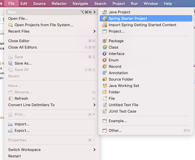Click the Source Folder icon

point(105,79)
